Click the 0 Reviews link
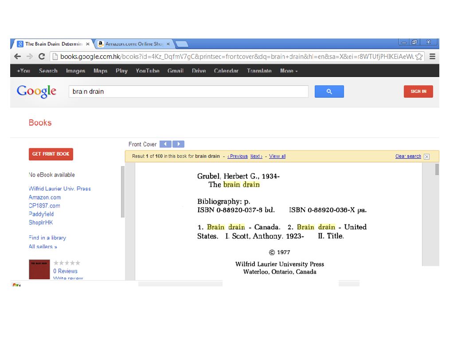 point(65,271)
